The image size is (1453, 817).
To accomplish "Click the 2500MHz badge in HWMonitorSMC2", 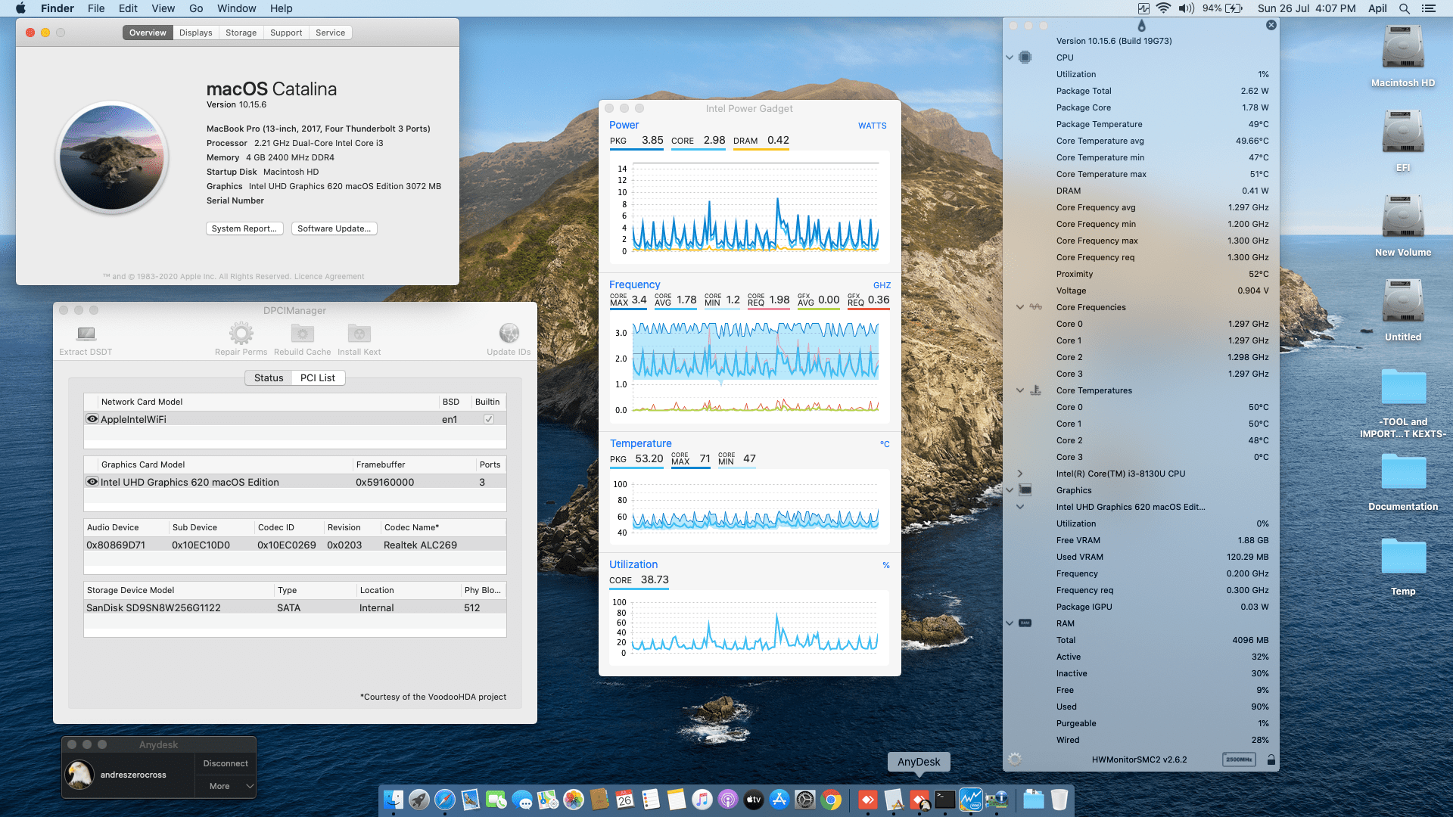I will 1239,760.
